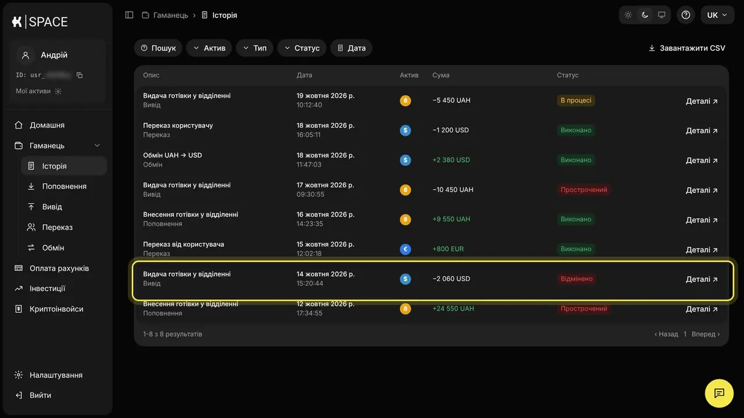
Task: Download CSV with Завантажити CSV
Action: point(687,48)
